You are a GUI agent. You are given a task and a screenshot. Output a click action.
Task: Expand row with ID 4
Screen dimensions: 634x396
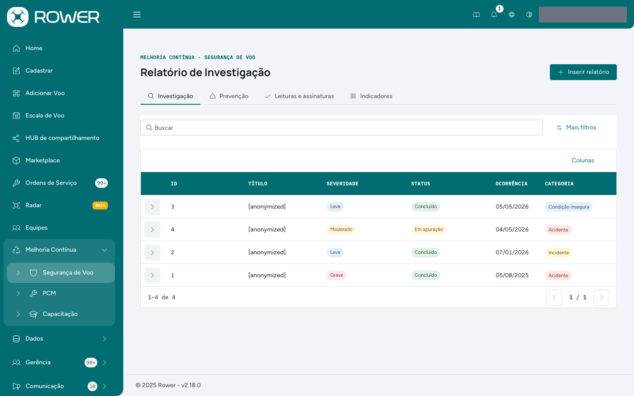[152, 230]
